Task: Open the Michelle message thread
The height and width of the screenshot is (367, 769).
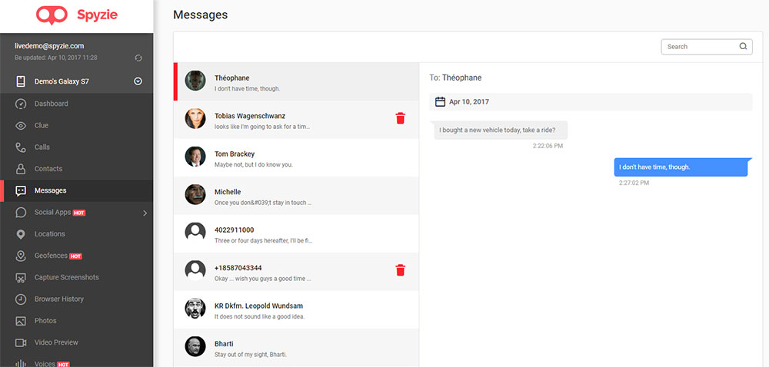Action: click(x=296, y=196)
